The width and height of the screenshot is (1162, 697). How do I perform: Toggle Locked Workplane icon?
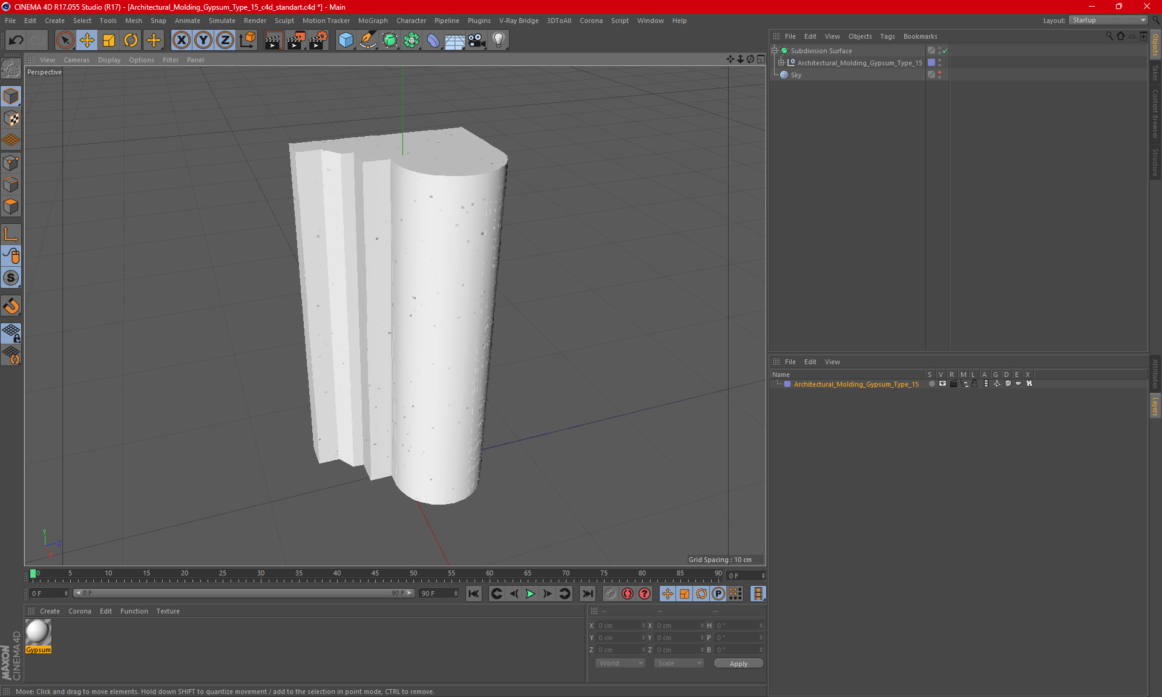(11, 333)
